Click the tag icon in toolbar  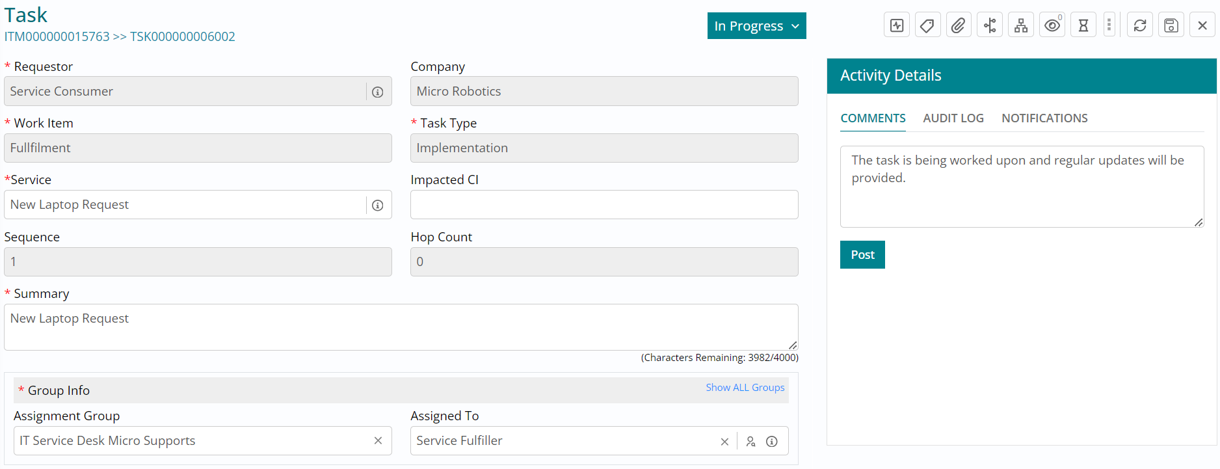pos(927,25)
